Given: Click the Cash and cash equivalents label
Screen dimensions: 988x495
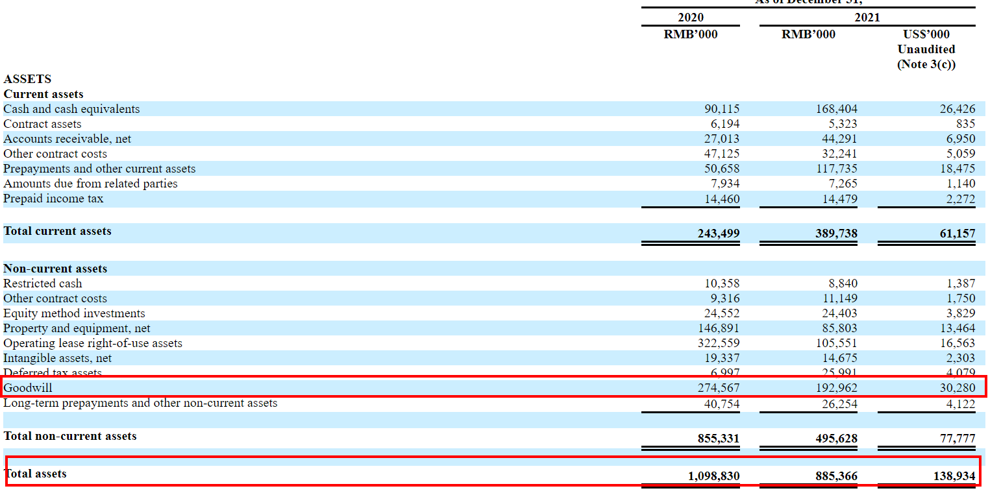Looking at the screenshot, I should (71, 109).
